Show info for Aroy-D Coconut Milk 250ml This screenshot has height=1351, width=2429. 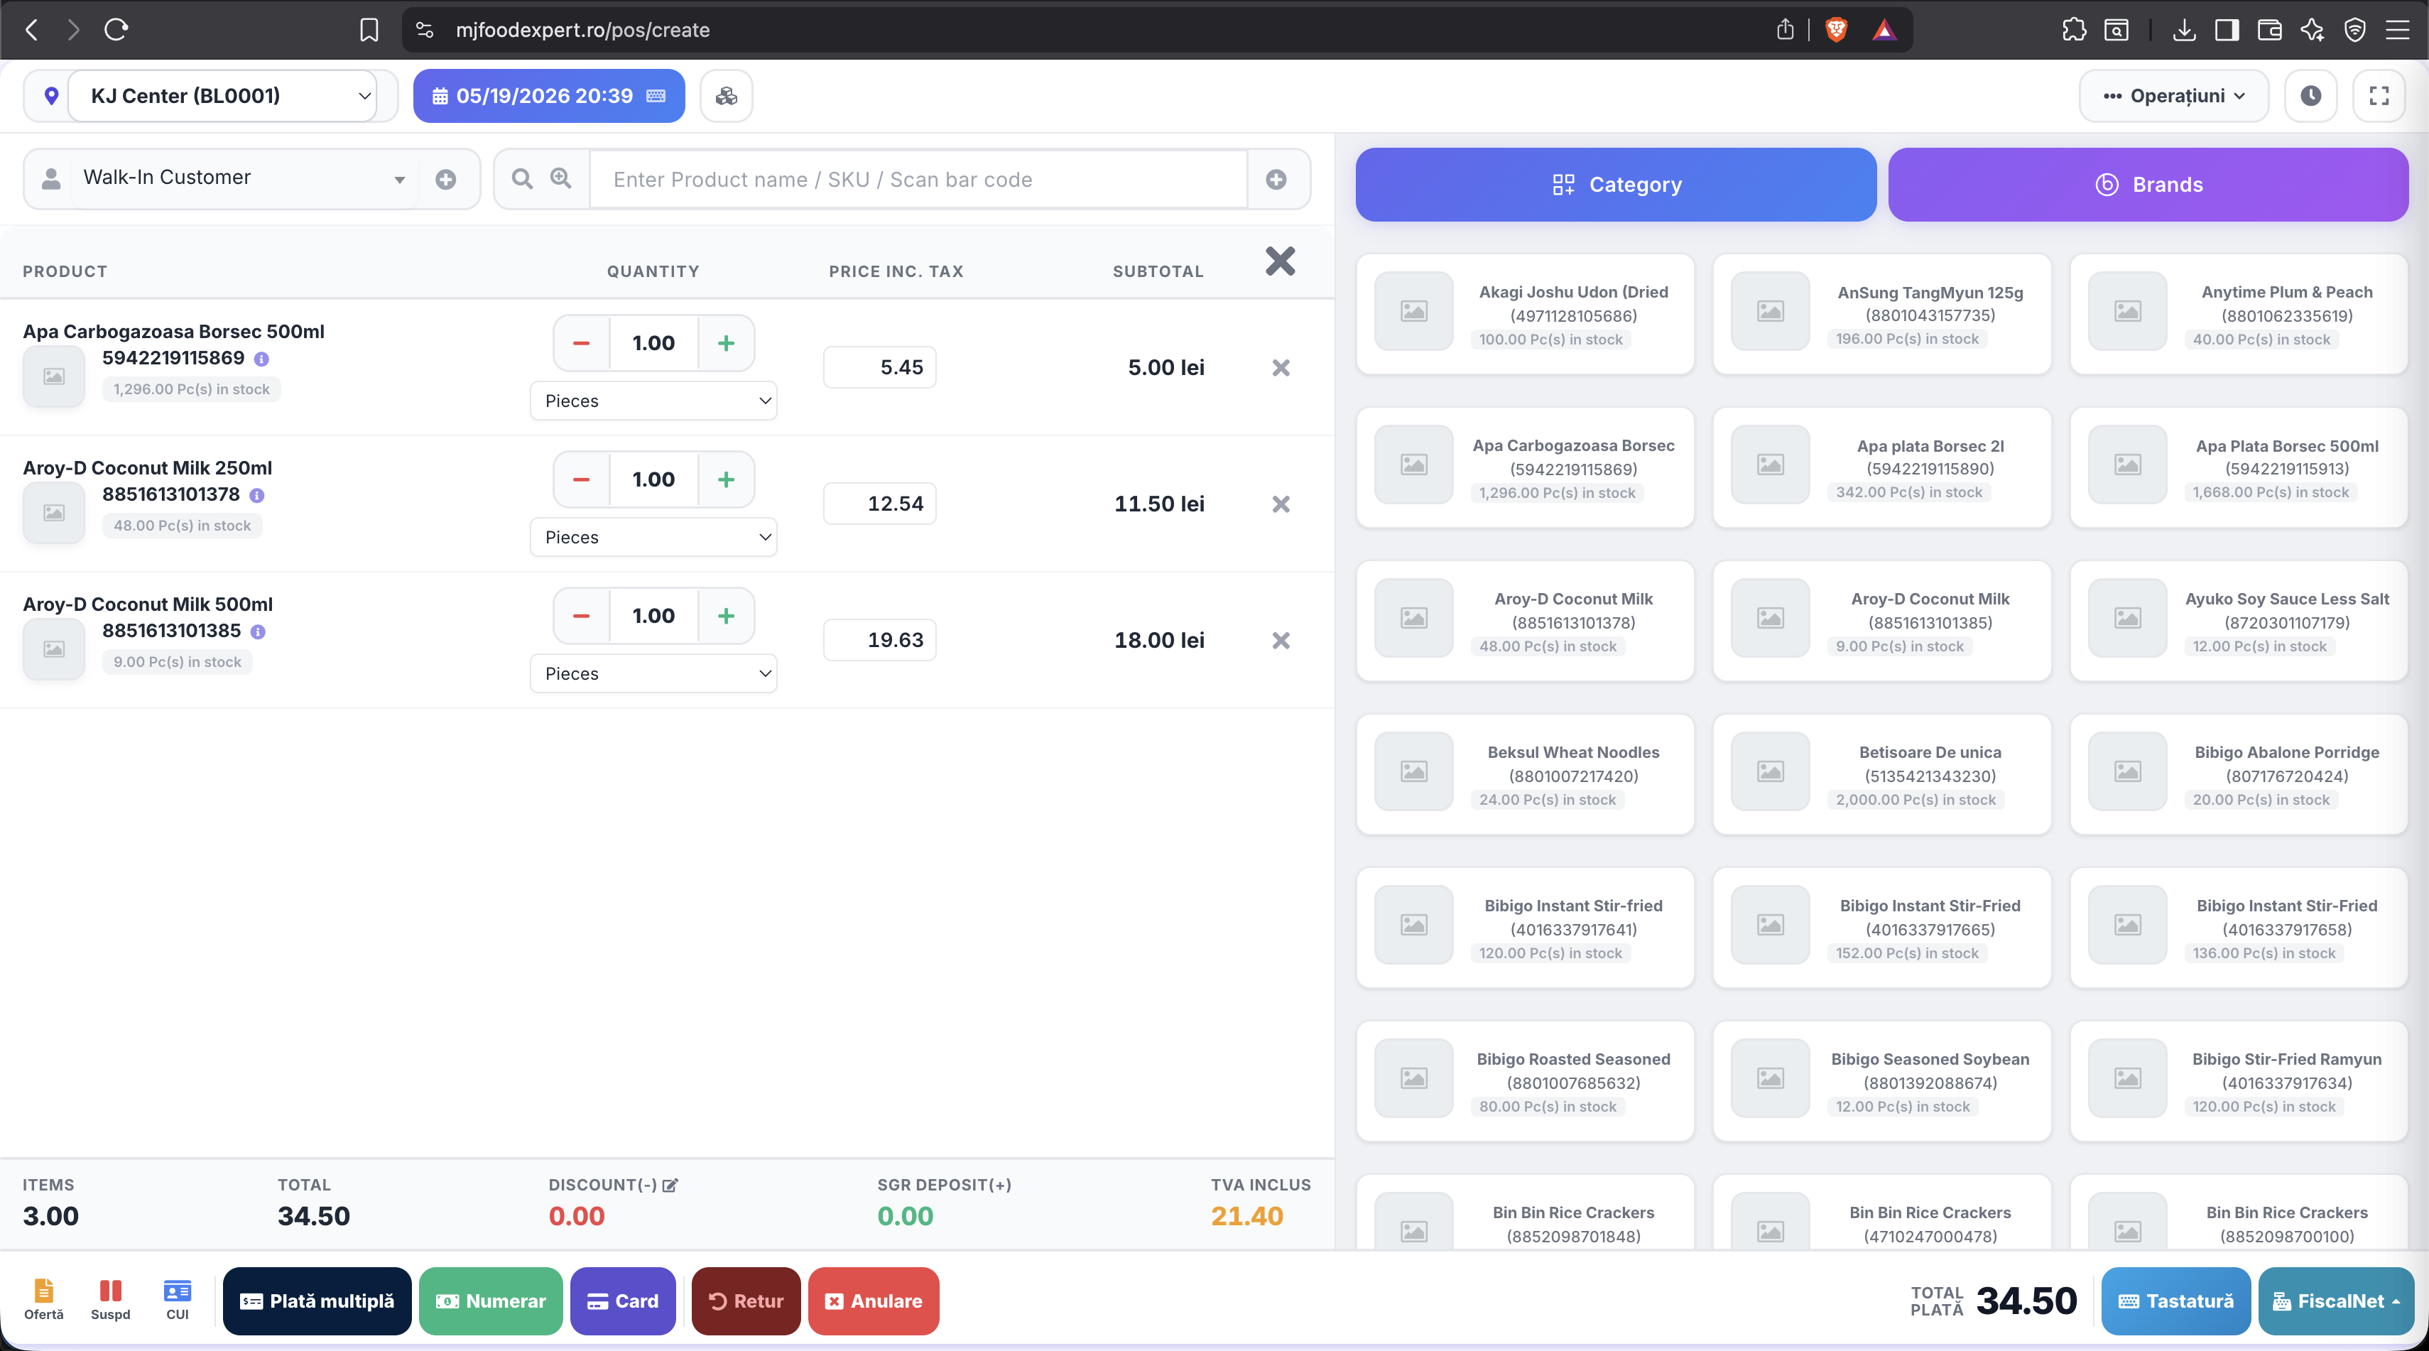[x=257, y=496]
